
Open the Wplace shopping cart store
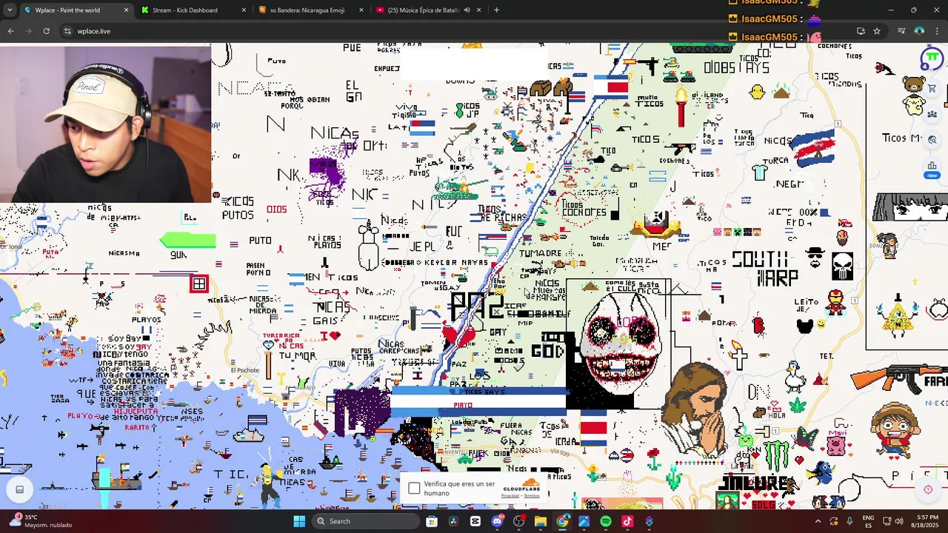point(932,89)
